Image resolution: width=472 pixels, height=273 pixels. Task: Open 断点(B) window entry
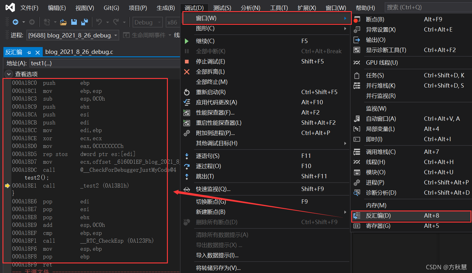[412, 19]
